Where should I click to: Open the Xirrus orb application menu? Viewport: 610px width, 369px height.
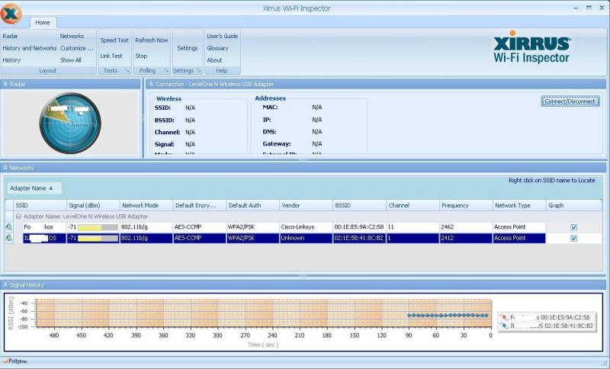pos(11,13)
